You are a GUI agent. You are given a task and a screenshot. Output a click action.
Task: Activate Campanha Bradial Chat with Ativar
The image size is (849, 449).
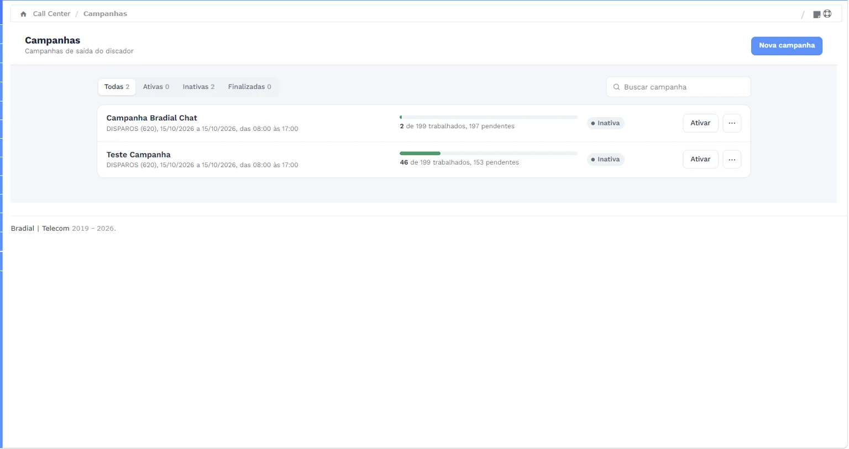point(700,123)
